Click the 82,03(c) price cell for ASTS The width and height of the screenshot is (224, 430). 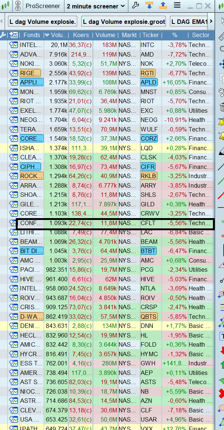pyautogui.click(x=81, y=382)
